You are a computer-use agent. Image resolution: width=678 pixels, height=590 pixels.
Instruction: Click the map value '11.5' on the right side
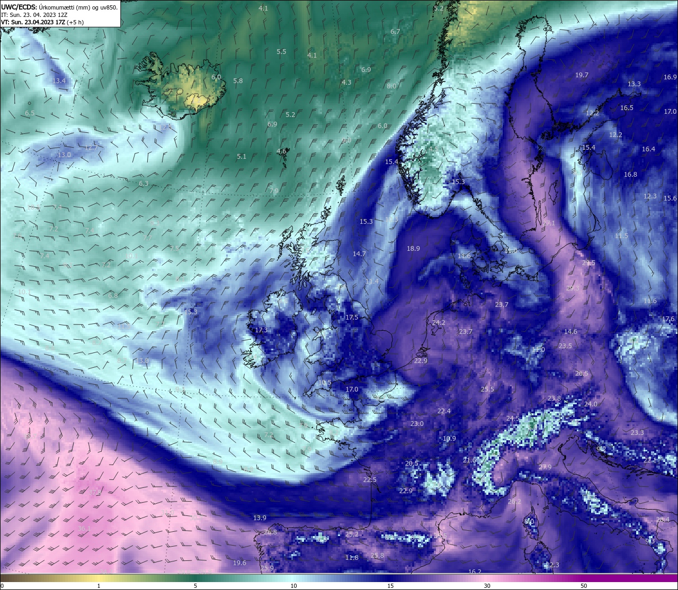point(621,236)
